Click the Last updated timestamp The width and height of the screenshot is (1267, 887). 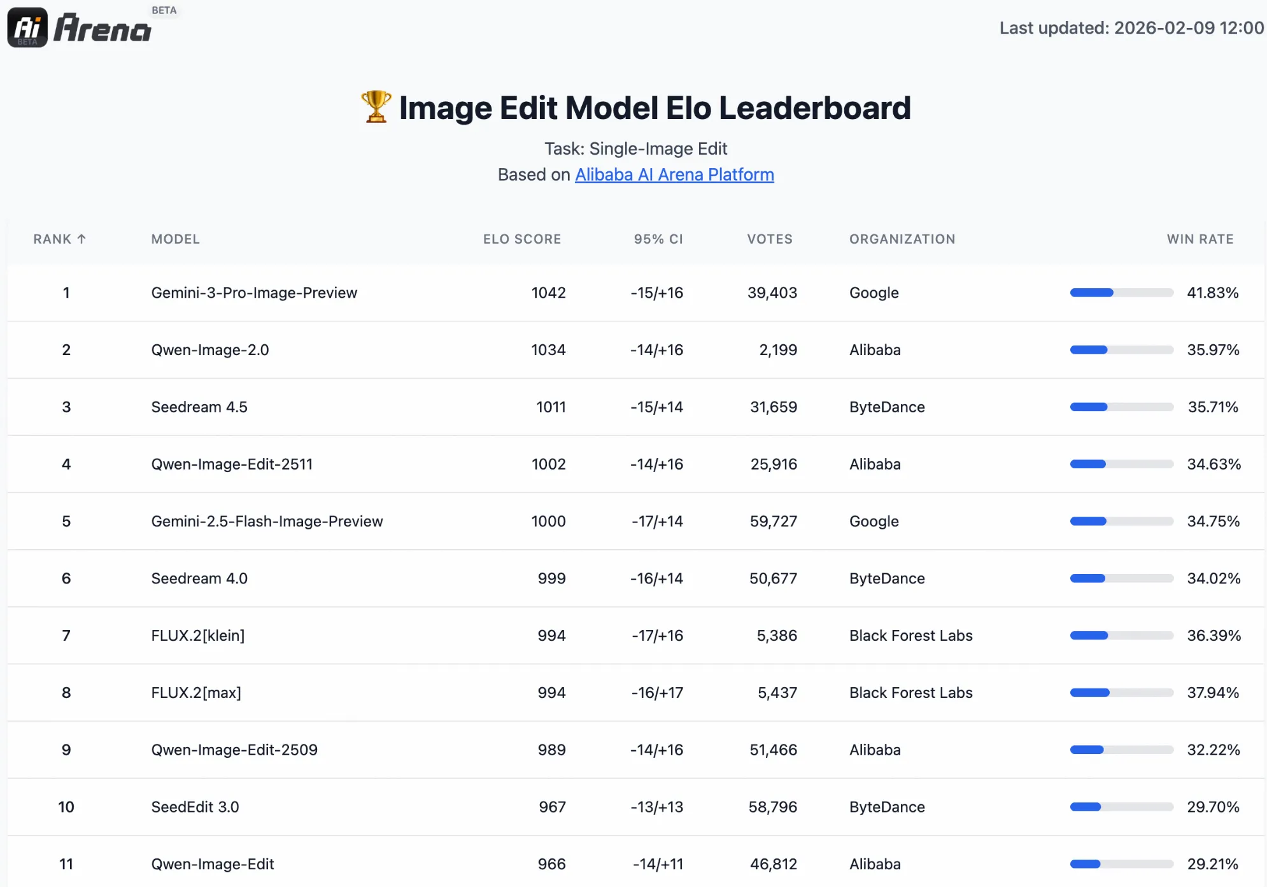click(x=1131, y=28)
